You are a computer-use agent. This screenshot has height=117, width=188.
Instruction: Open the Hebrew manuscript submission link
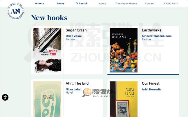[171, 3]
